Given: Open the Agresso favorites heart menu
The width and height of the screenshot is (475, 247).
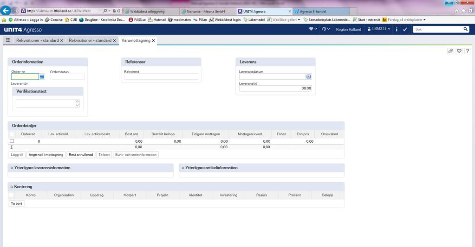Looking at the screenshot, I should 313,29.
